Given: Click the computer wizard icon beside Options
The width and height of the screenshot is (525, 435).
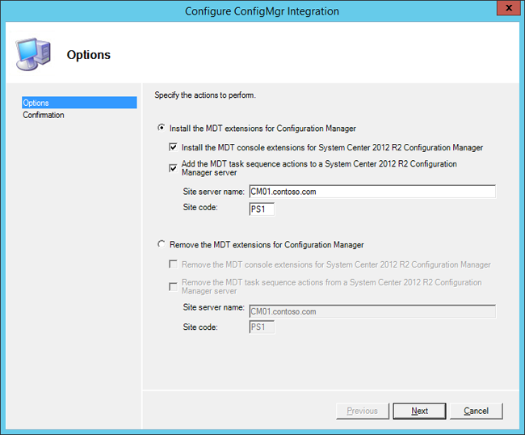Looking at the screenshot, I should [x=33, y=54].
